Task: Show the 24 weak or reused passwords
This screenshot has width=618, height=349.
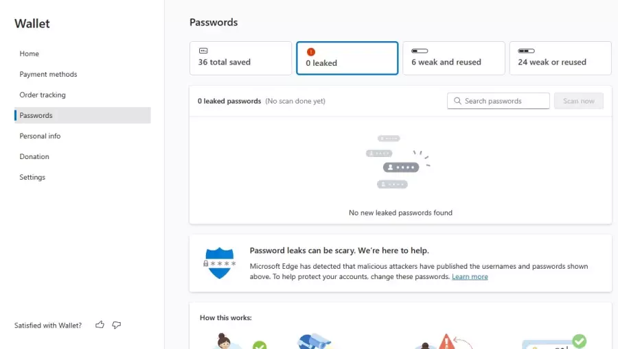Action: [560, 58]
